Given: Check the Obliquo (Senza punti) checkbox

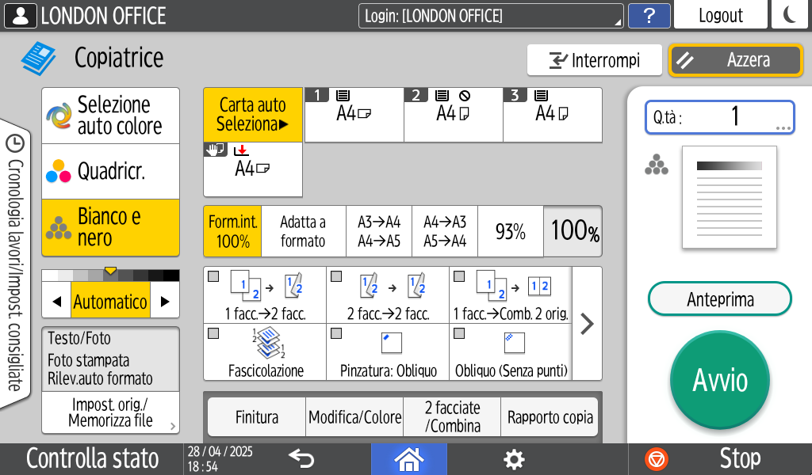Looking at the screenshot, I should pos(459,333).
